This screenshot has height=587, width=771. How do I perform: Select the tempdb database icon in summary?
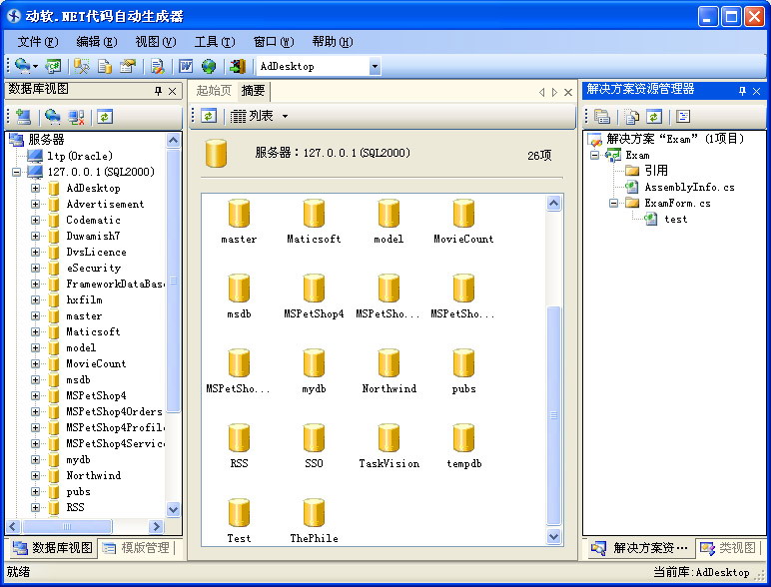tap(463, 438)
